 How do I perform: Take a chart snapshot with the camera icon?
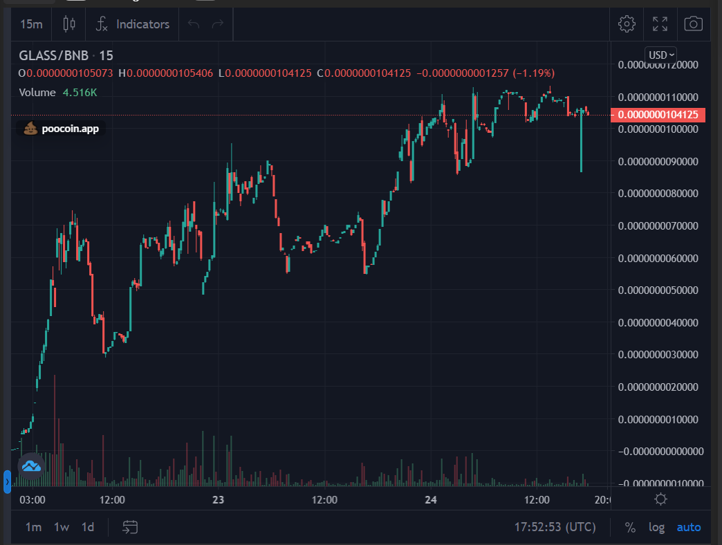(x=693, y=24)
